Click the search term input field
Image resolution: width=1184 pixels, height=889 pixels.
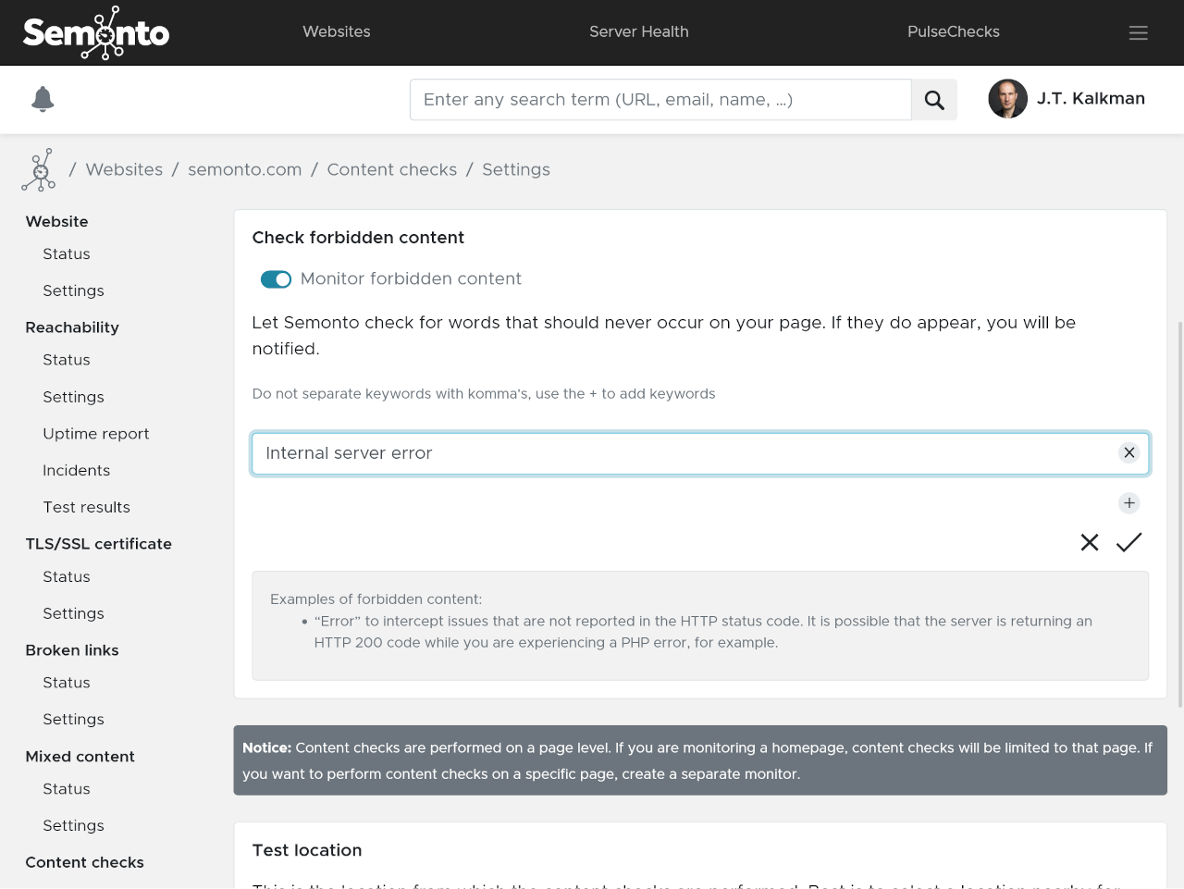[x=660, y=100]
